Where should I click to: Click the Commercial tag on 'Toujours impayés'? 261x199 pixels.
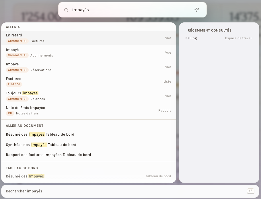tap(17, 99)
